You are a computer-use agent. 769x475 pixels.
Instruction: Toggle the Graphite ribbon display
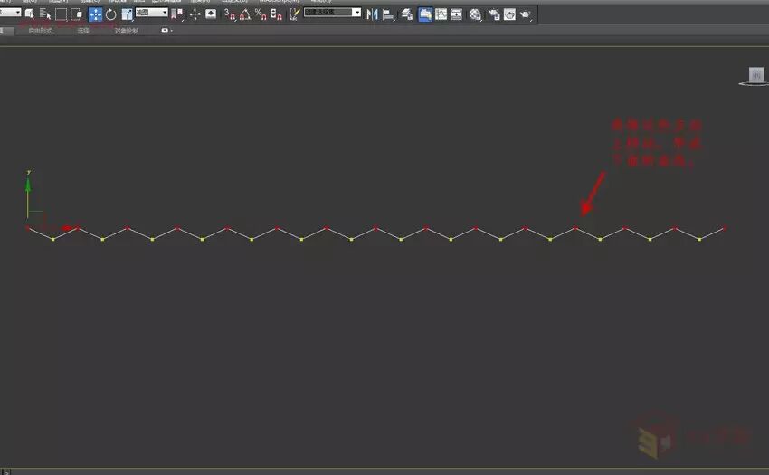click(x=425, y=14)
